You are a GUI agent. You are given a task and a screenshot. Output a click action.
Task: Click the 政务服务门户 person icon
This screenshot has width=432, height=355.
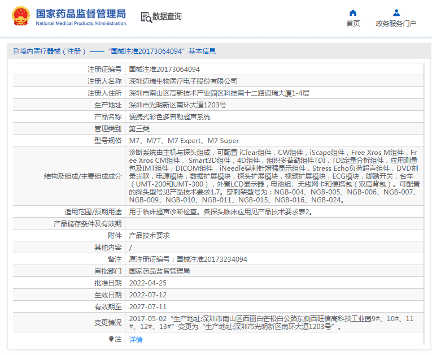[396, 12]
